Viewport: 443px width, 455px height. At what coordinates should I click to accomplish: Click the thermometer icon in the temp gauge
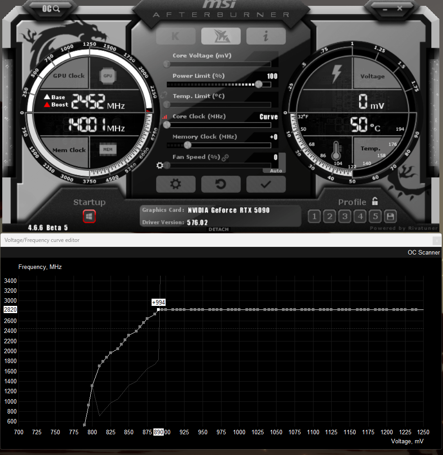coord(336,151)
